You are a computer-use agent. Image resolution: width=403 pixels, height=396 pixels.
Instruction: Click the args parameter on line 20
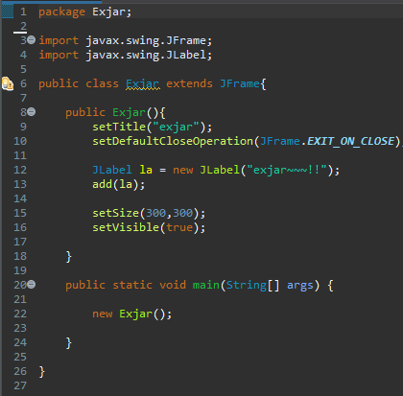point(300,285)
